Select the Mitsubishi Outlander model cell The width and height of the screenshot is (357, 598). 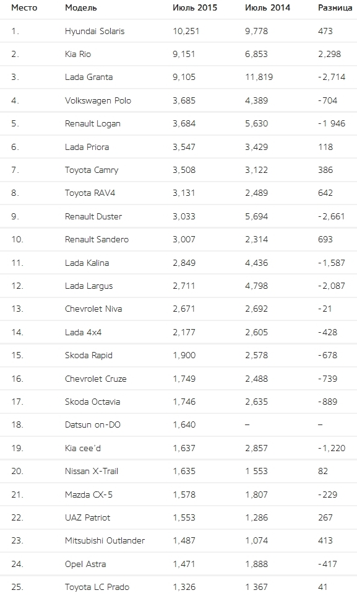[105, 541]
